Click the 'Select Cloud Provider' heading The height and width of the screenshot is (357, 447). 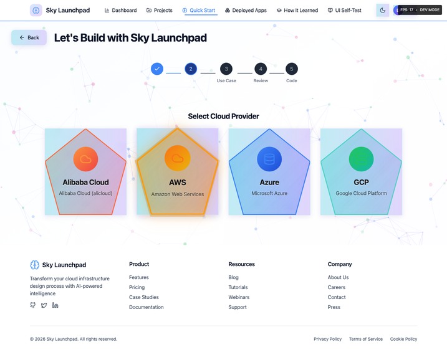pyautogui.click(x=223, y=117)
